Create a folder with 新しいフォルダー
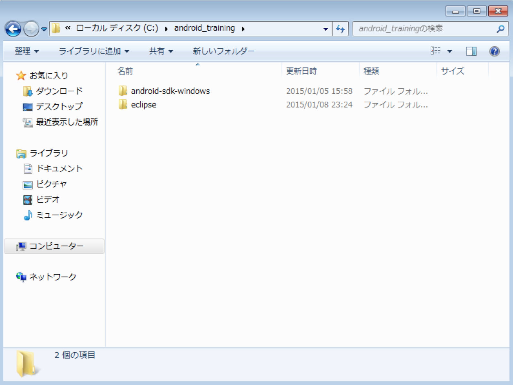 pyautogui.click(x=223, y=51)
